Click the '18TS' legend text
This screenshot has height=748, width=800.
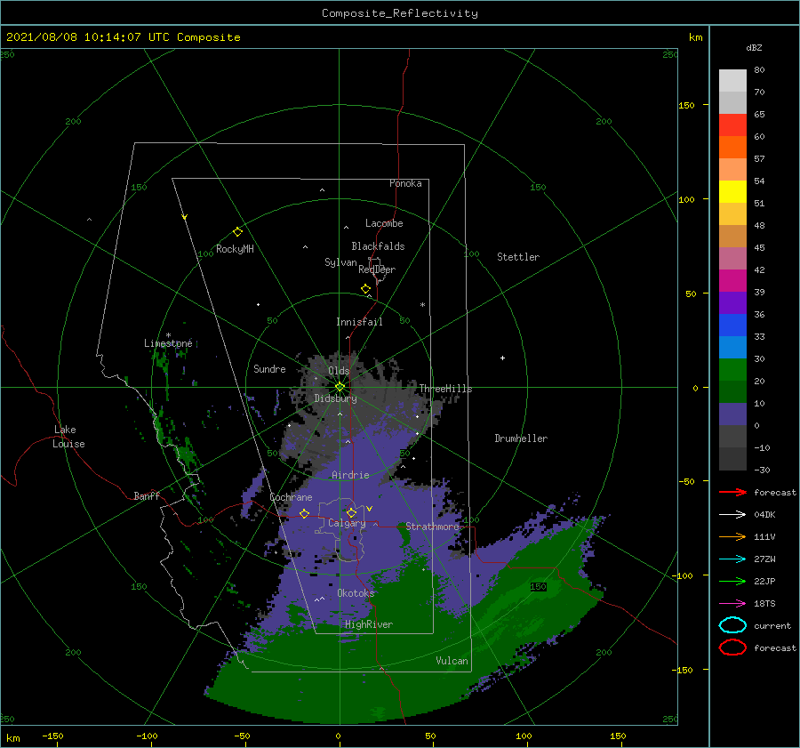tap(764, 603)
